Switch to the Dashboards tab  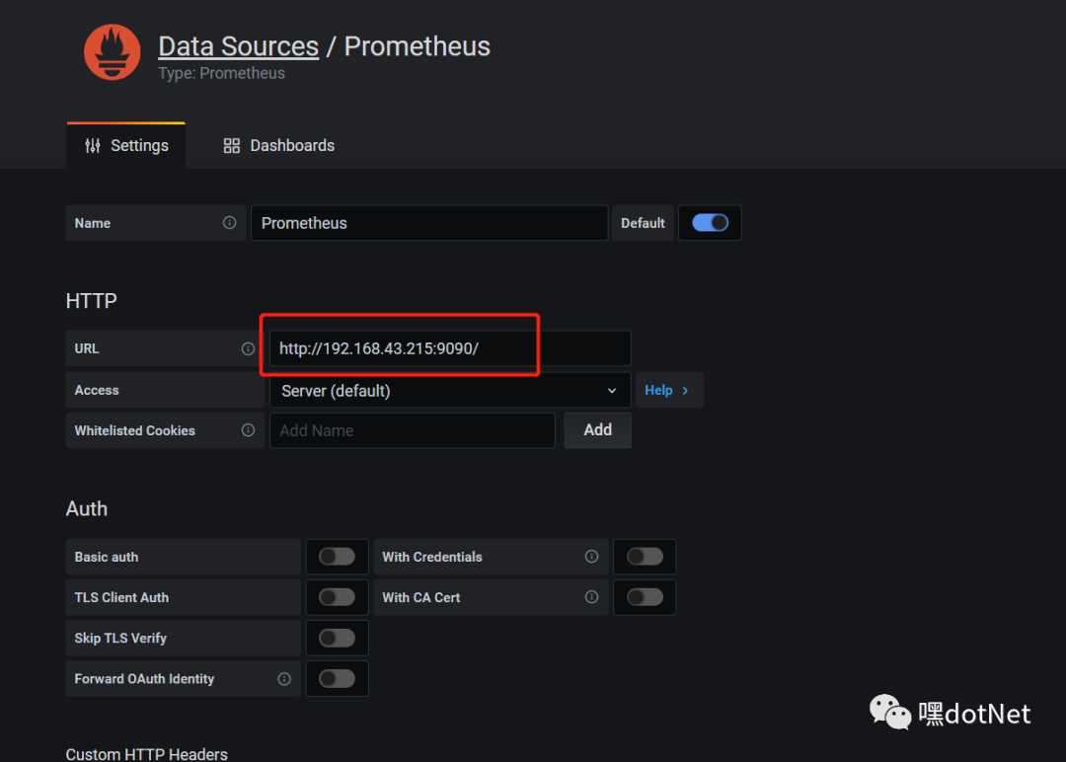(279, 146)
